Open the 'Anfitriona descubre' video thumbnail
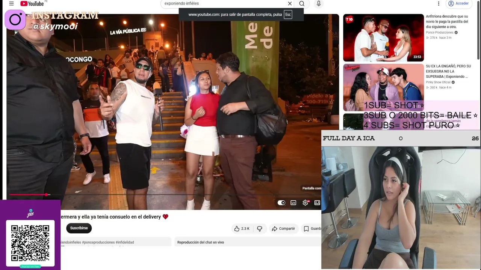This screenshot has height=270, width=481. pyautogui.click(x=383, y=37)
